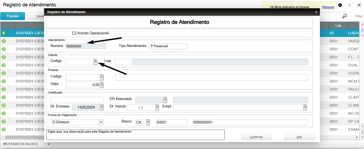Click the Incluir button

click(x=13, y=16)
